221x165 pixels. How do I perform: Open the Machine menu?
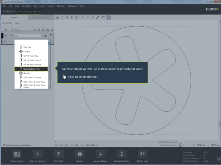(x=61, y=6)
